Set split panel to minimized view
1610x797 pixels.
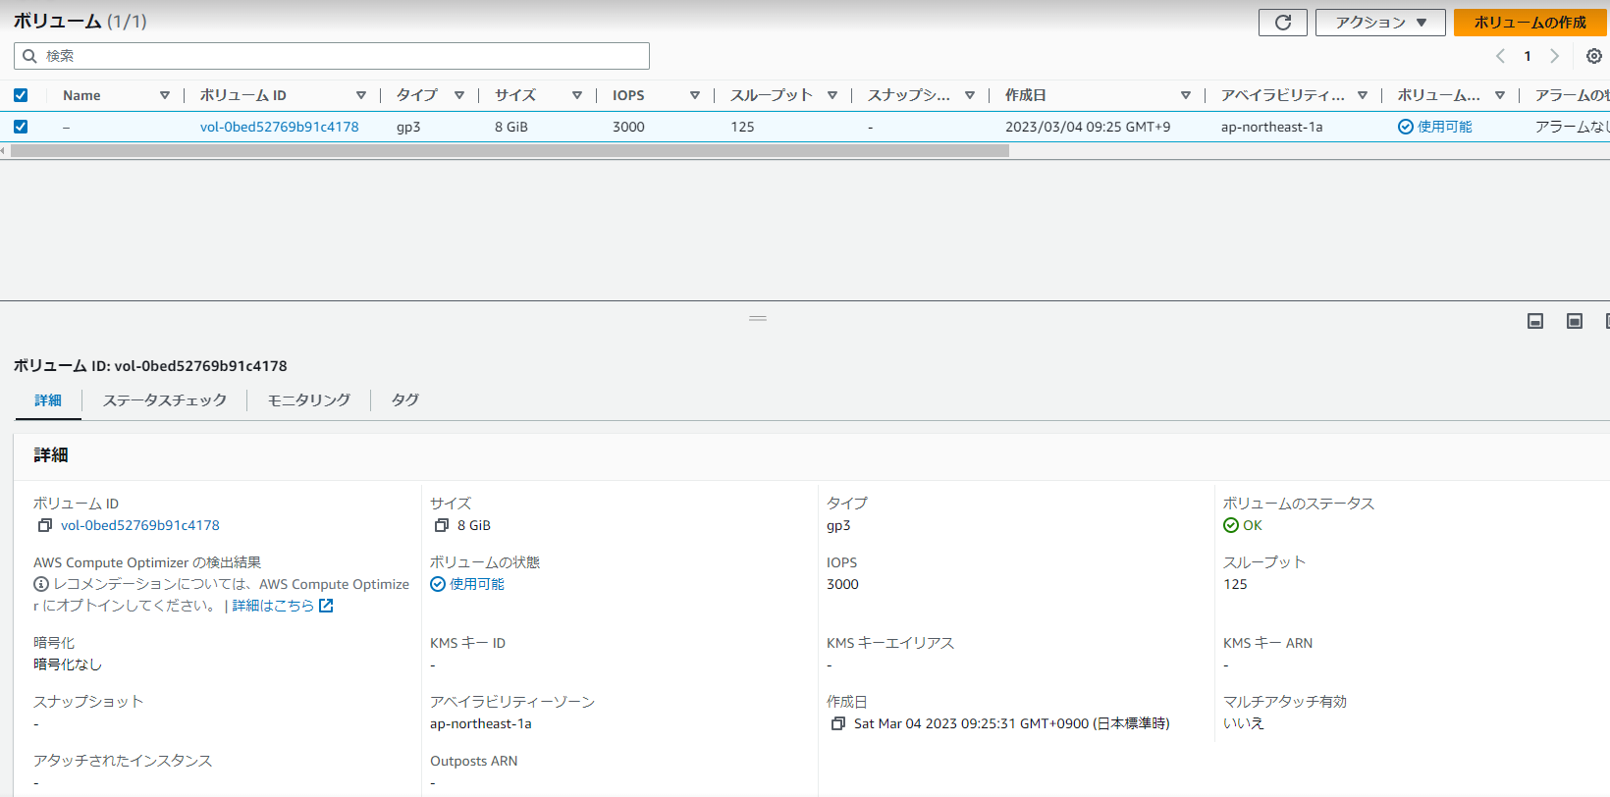point(1535,321)
